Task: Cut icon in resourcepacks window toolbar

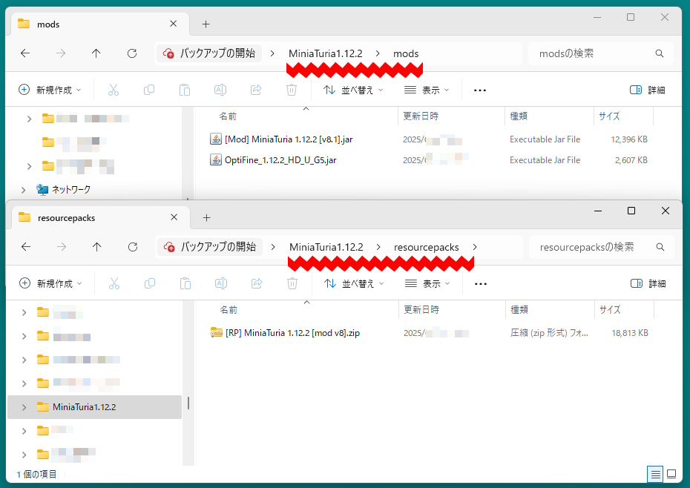Action: [114, 283]
